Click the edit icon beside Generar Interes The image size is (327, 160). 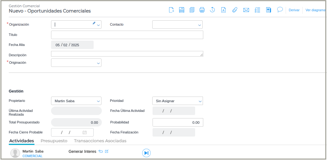click(107, 151)
